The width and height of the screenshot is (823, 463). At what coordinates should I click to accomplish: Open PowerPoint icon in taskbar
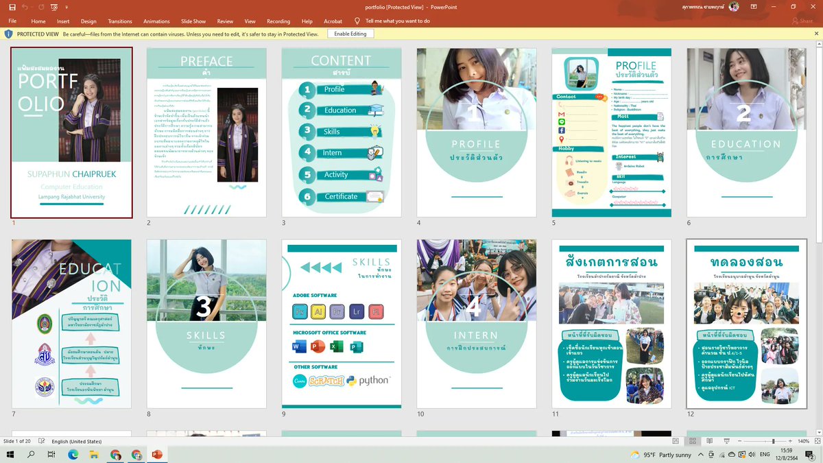coord(157,455)
